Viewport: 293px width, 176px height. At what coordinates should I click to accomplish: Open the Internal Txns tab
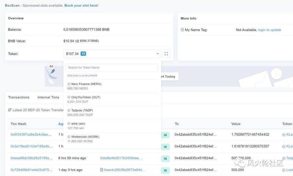[x=48, y=97]
